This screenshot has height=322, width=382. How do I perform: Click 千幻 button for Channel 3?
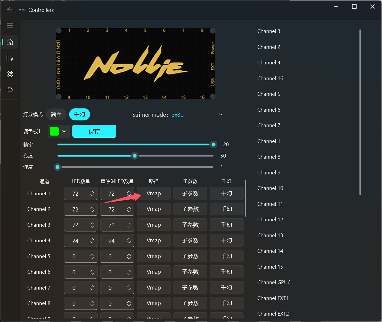coord(227,225)
